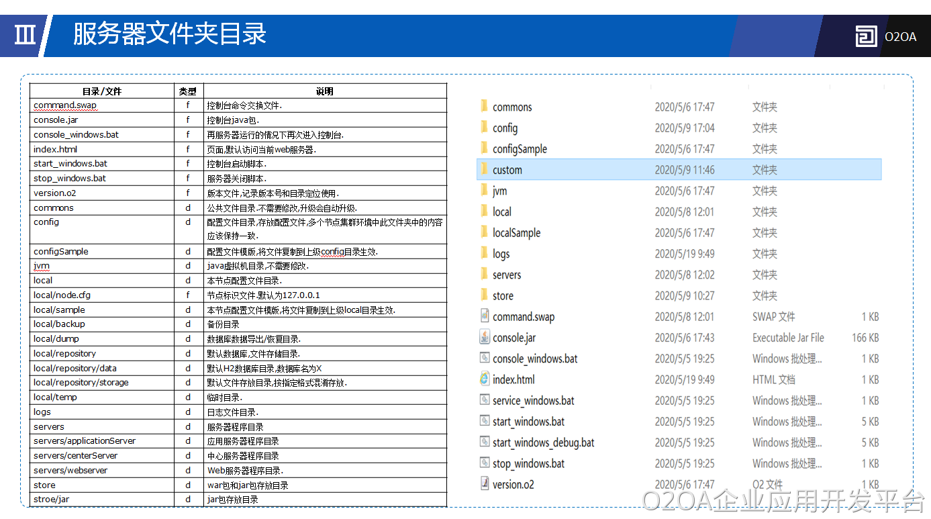The height and width of the screenshot is (519, 931).
Task: Click the O2OA logo icon
Action: [x=866, y=36]
